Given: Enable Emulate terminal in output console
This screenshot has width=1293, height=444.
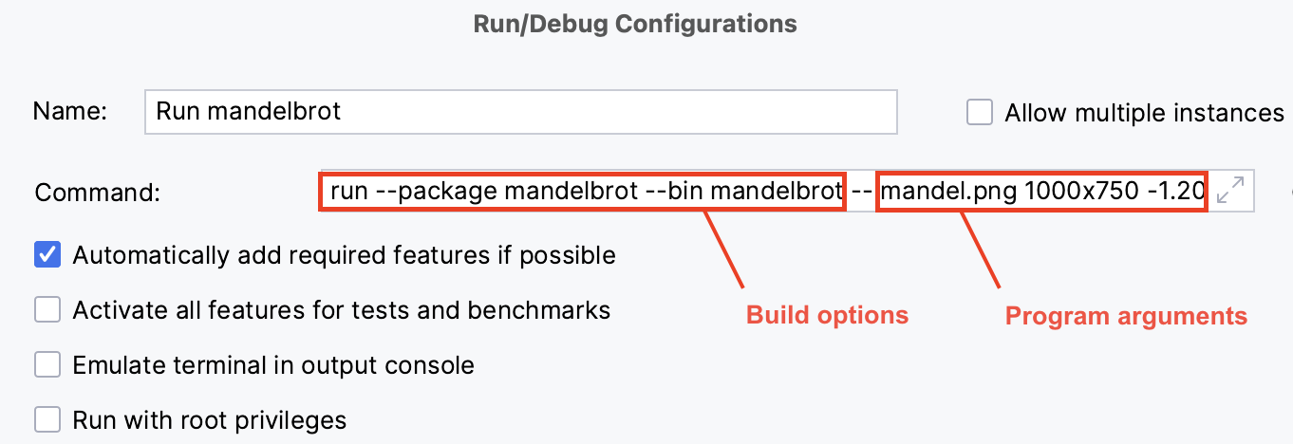Looking at the screenshot, I should (47, 365).
